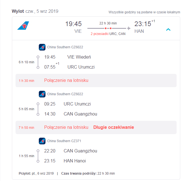Collapse flight details with the blue chevron
Image resolution: width=183 pixels, height=181 pixels.
[x=168, y=29]
